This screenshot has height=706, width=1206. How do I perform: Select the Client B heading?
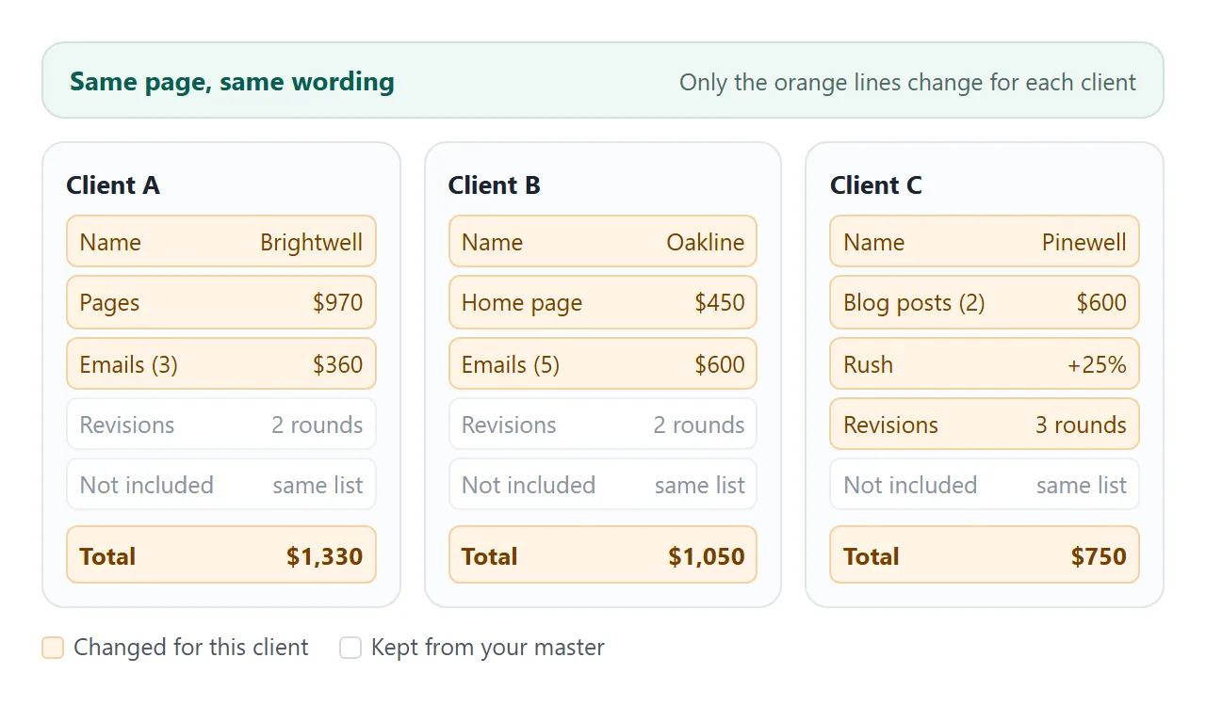pos(494,185)
